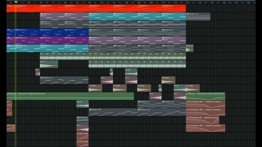The height and width of the screenshot is (147, 262).
Task: Click bar 125 on the timeline ruler
Action: click(x=200, y=3)
